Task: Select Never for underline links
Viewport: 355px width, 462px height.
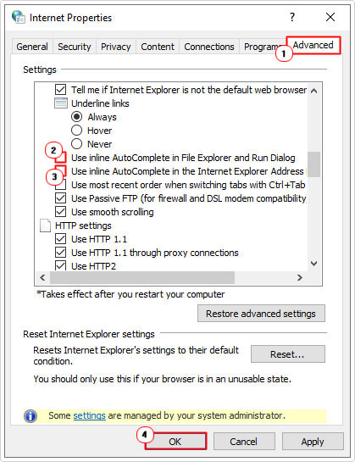Action: point(76,144)
